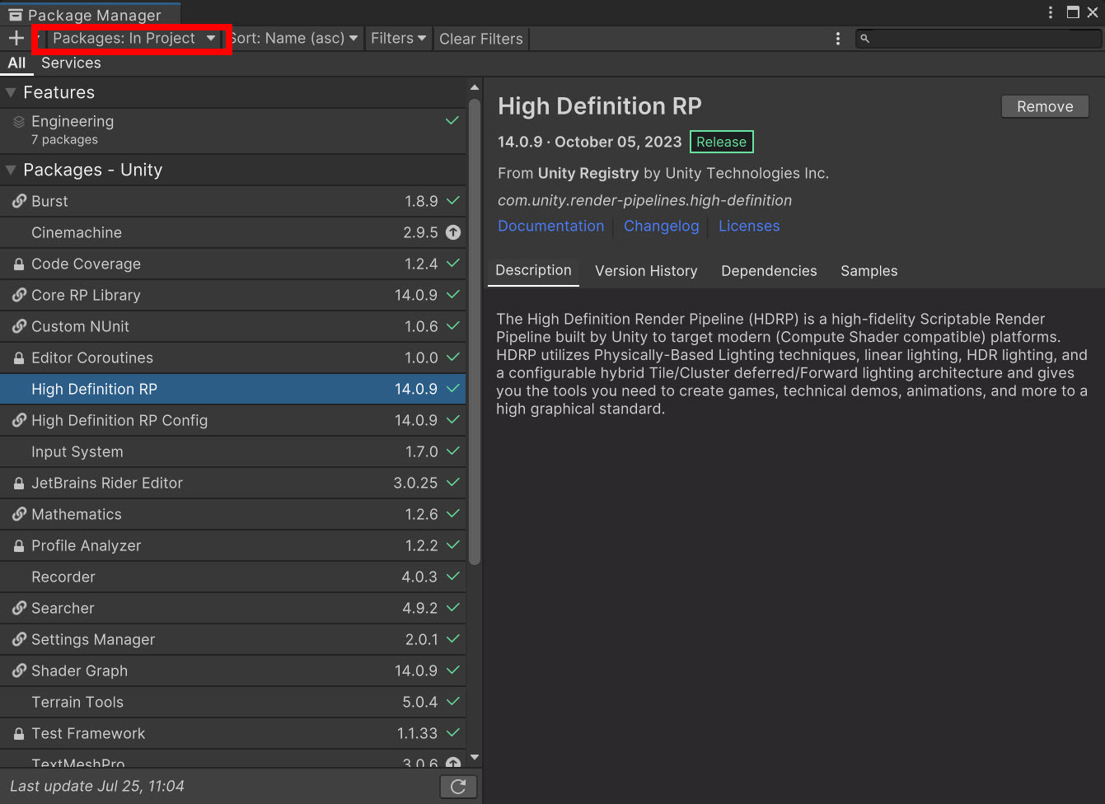
Task: Click link icon beside Shader Graph
Action: point(19,671)
